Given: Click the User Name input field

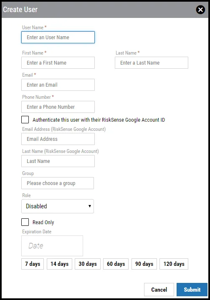Looking at the screenshot, I should pyautogui.click(x=58, y=37).
